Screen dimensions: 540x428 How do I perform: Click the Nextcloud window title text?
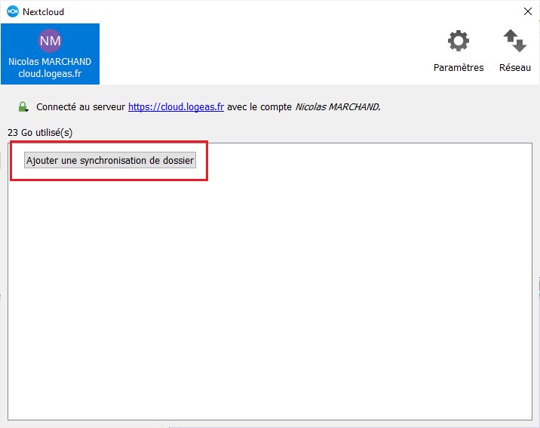click(43, 11)
